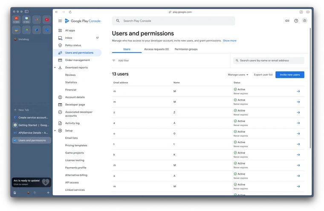
Task: Open Inbox in the sidebar
Action: (69, 38)
